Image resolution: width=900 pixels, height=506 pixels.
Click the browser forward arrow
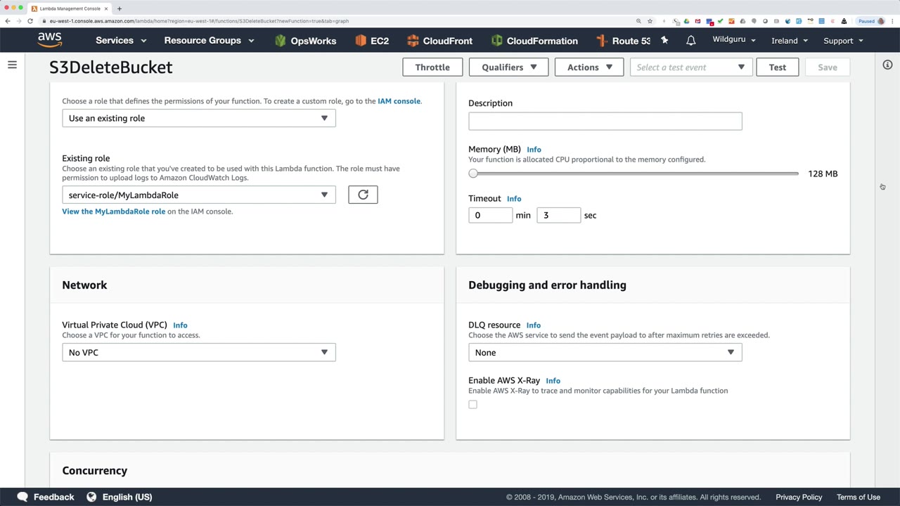click(19, 21)
